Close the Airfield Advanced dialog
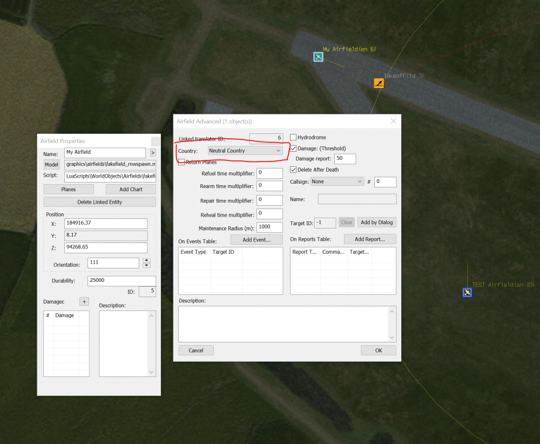The width and height of the screenshot is (540, 444). 393,122
